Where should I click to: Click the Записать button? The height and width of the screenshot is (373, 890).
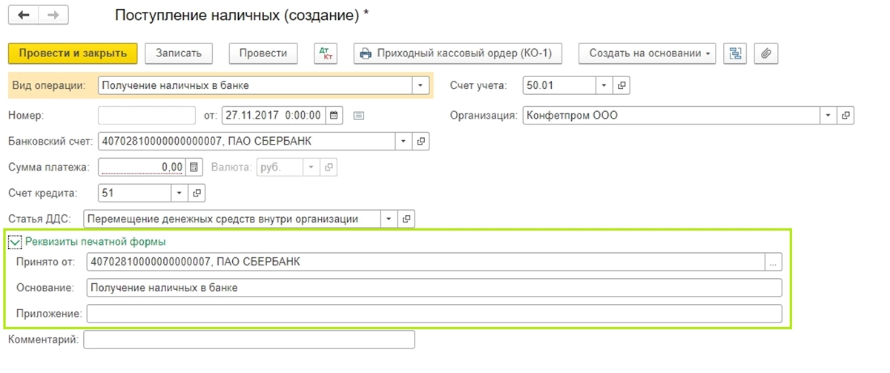tap(179, 53)
